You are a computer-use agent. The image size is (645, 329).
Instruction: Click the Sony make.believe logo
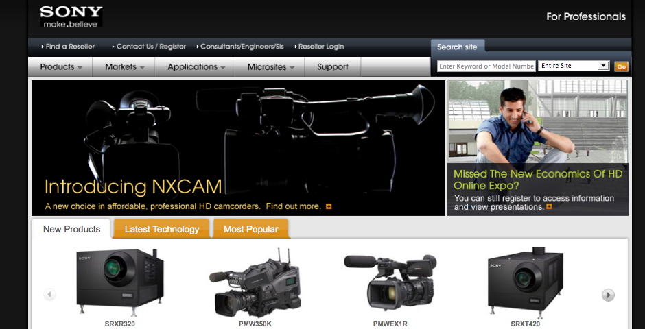coord(71,16)
